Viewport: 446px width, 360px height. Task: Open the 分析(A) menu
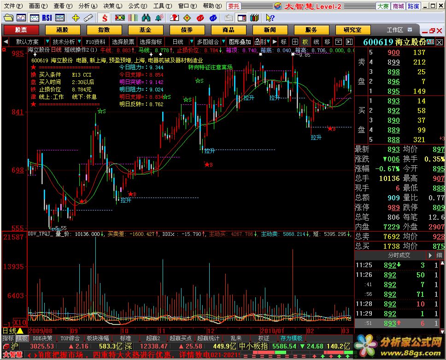tap(88, 6)
